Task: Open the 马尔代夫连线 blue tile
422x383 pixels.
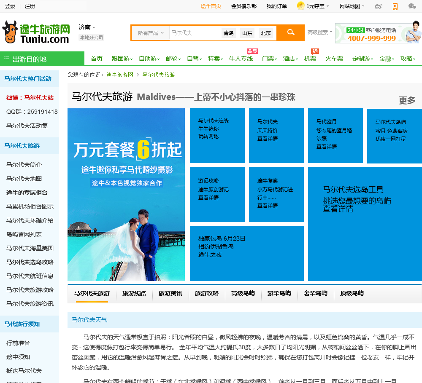Action: pos(217,135)
